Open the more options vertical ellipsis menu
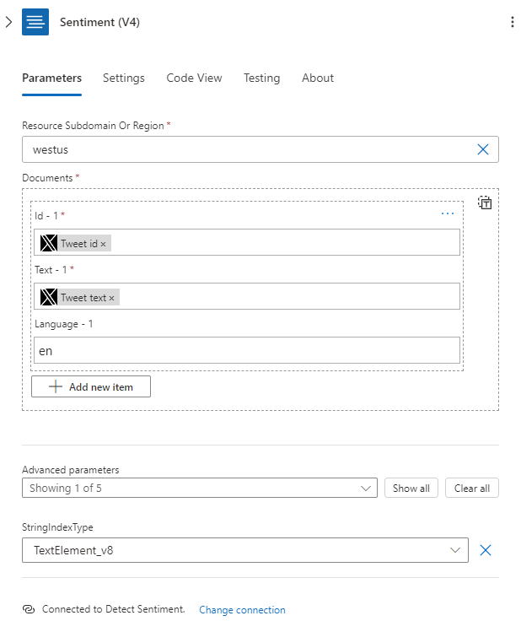The width and height of the screenshot is (521, 621). click(512, 22)
